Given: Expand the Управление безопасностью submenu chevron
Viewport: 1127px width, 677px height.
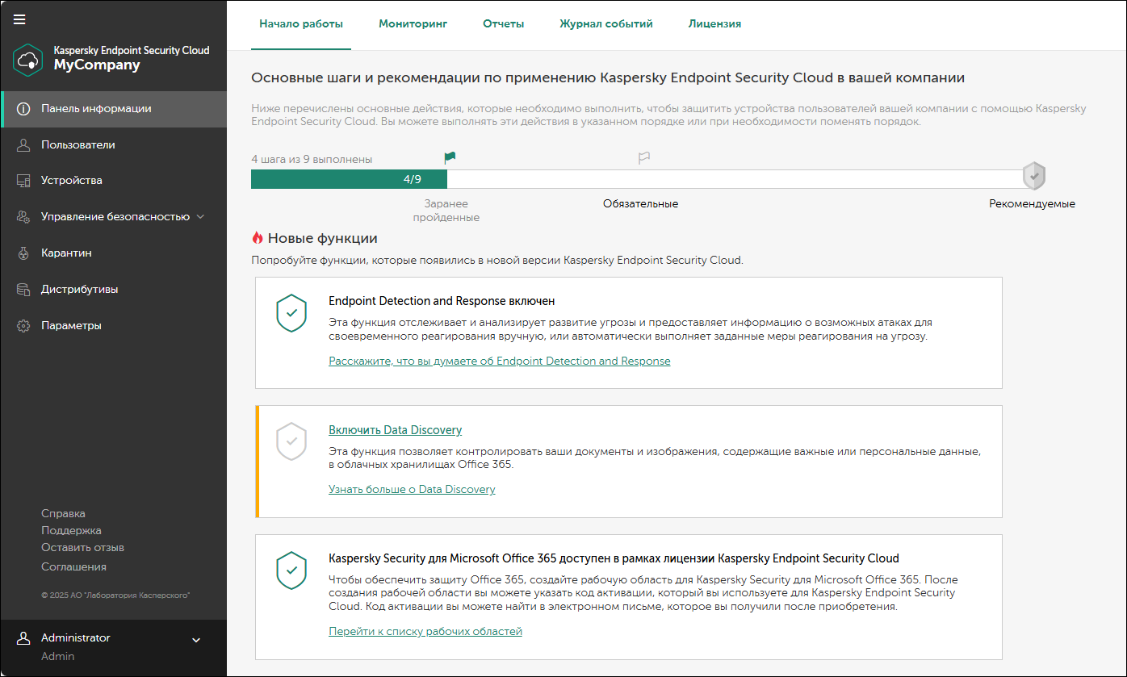Looking at the screenshot, I should tap(201, 217).
